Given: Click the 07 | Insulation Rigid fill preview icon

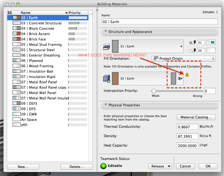Looking at the screenshot, I should click(x=17, y=77).
